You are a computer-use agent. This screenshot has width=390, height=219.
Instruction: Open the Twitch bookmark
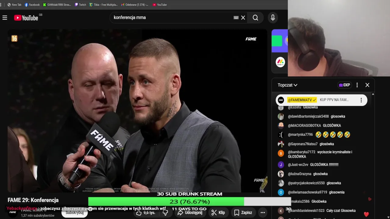click(80, 5)
